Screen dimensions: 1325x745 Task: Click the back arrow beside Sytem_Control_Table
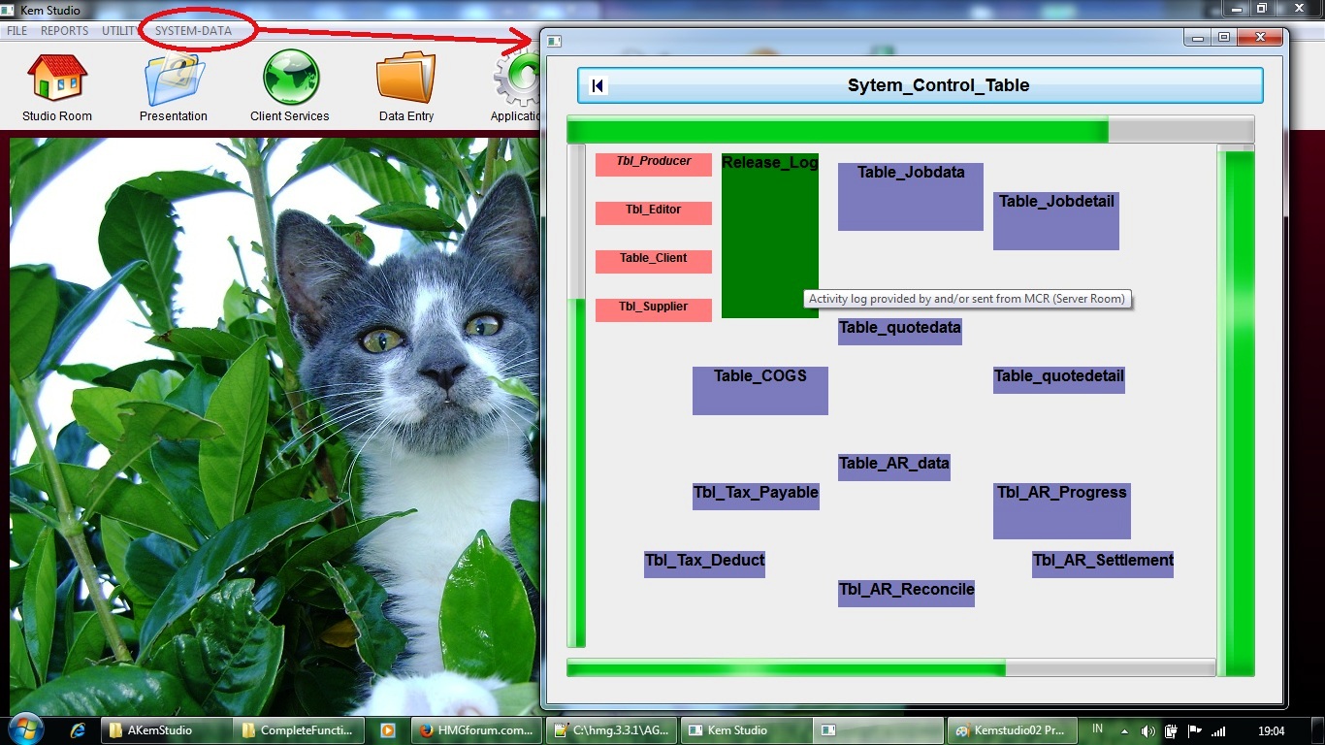tap(598, 85)
